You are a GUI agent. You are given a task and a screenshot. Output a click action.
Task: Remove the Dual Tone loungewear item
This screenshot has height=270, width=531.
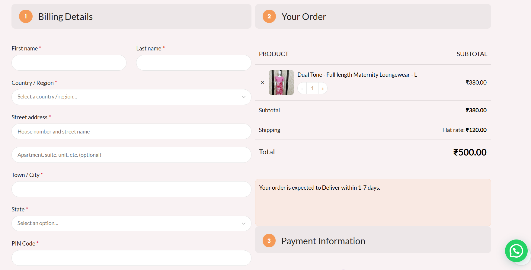tap(262, 82)
